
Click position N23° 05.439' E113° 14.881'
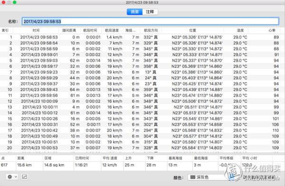pos(197,90)
